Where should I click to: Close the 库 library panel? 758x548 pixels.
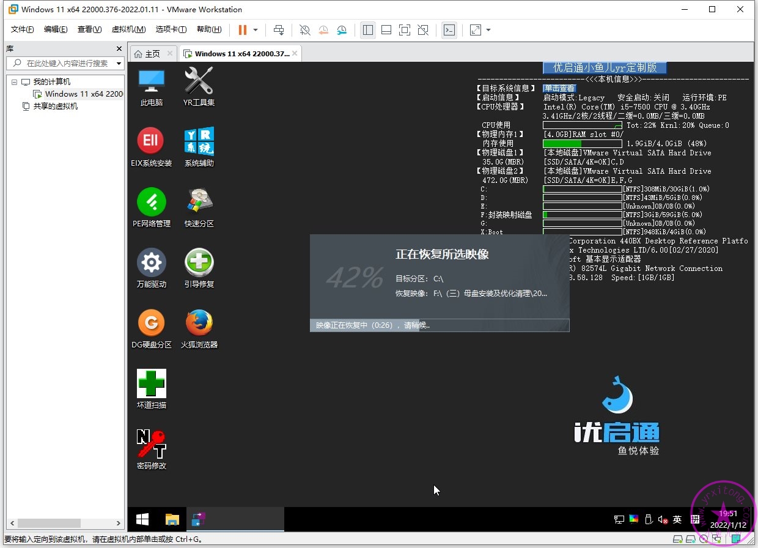(x=119, y=48)
